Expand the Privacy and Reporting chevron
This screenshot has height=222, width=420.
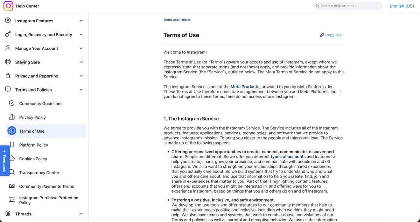tap(81, 76)
